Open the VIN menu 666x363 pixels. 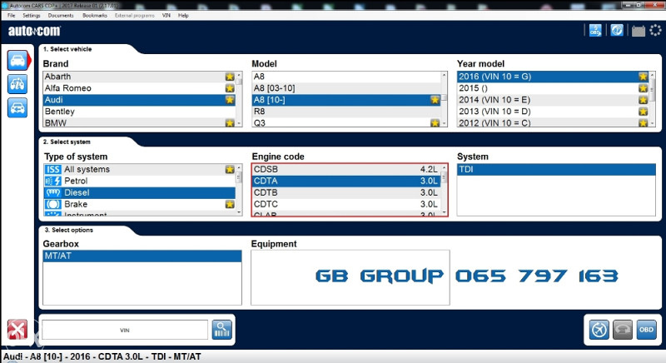tap(166, 15)
